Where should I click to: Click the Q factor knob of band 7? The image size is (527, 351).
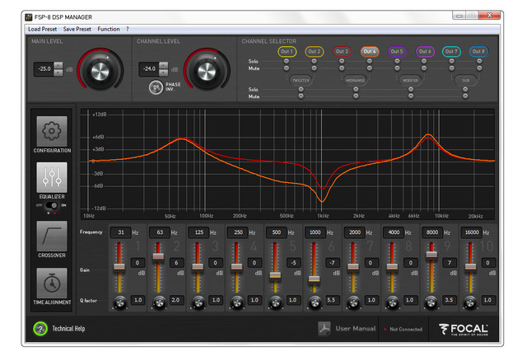tap(353, 302)
